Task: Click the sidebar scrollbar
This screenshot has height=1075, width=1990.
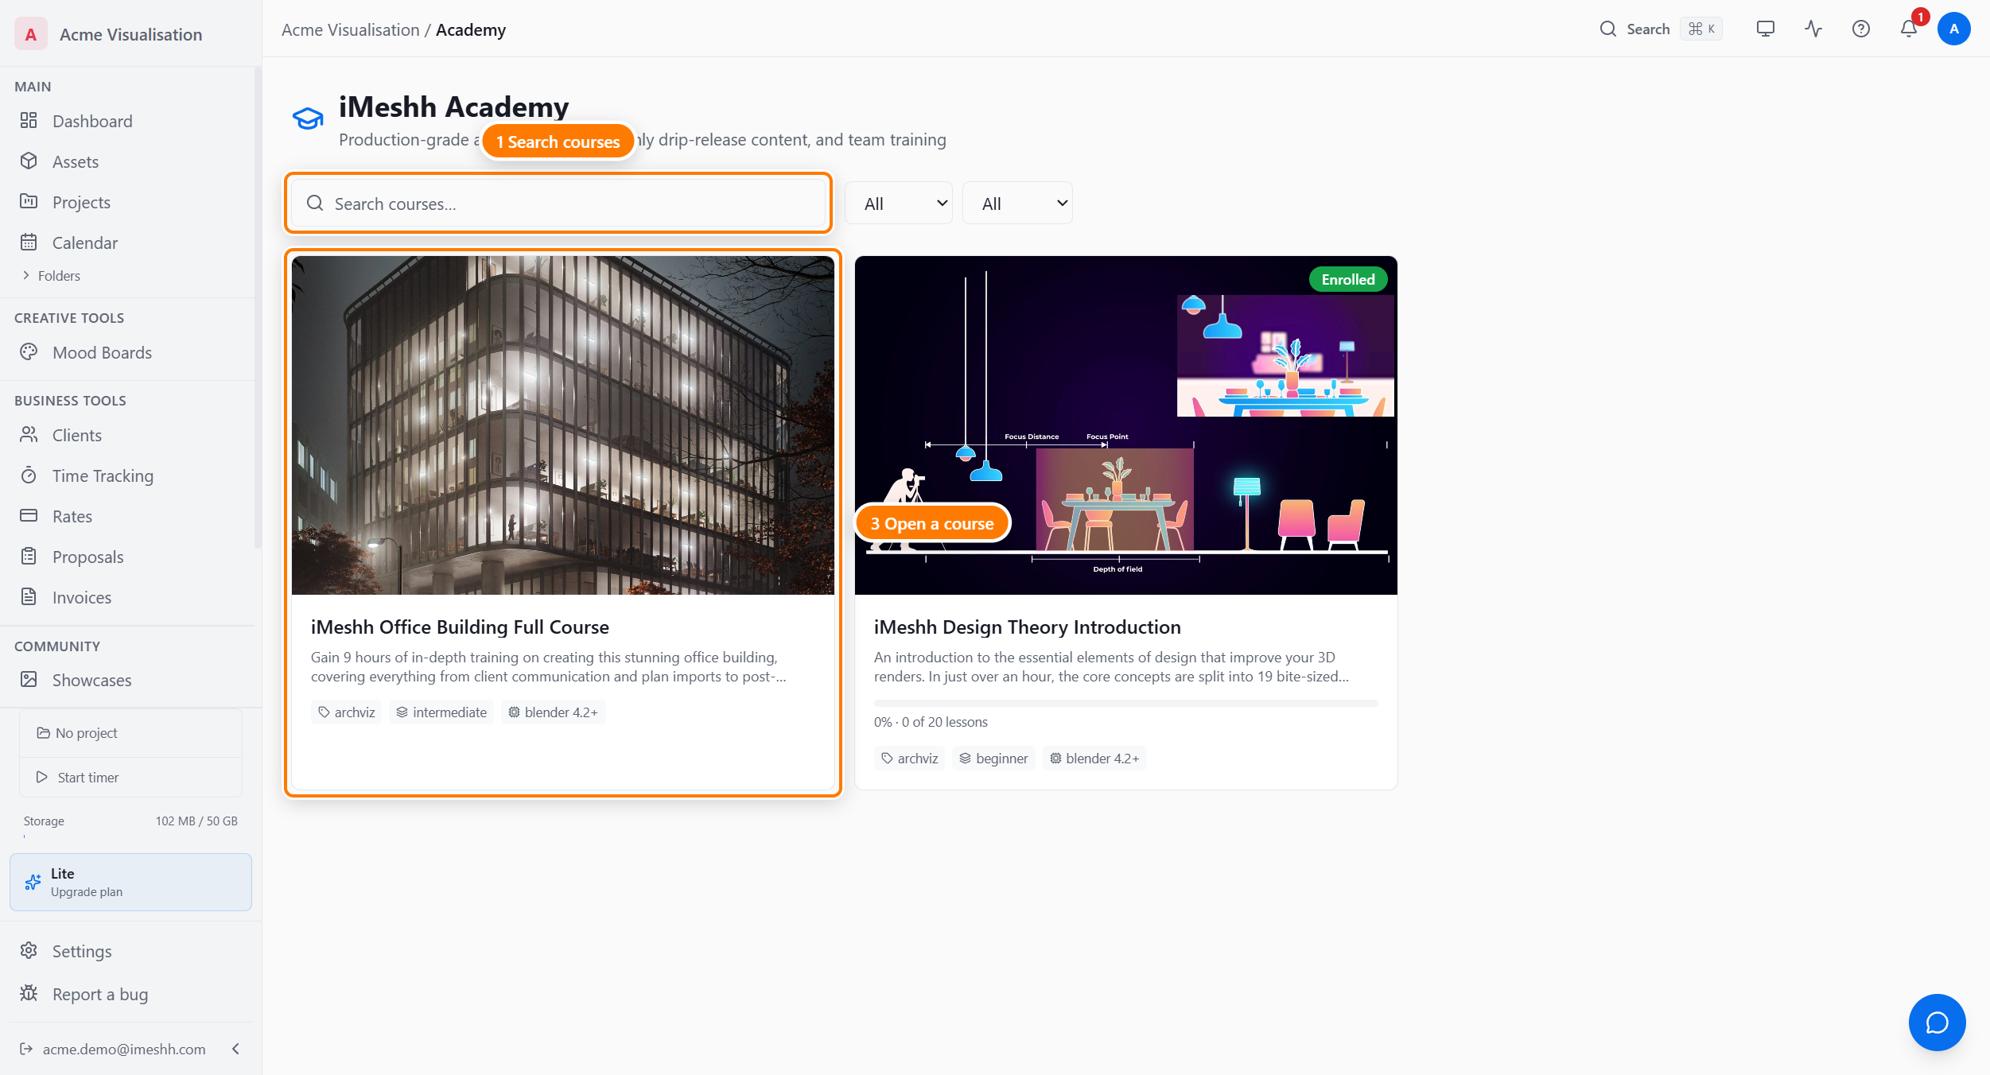Action: (x=258, y=309)
